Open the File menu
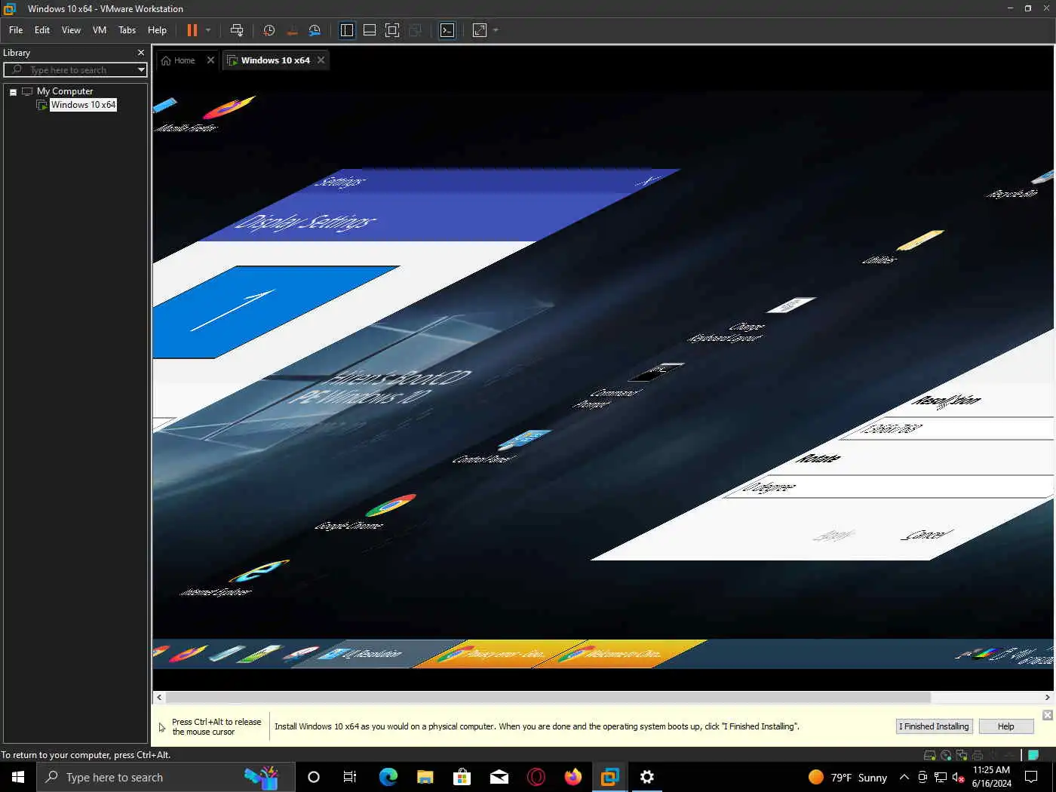This screenshot has height=792, width=1056. (x=16, y=30)
